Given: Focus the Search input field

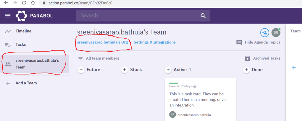Looking at the screenshot, I should pos(143,16).
